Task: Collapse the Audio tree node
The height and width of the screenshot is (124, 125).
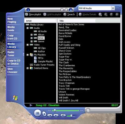Action: click(x=27, y=28)
